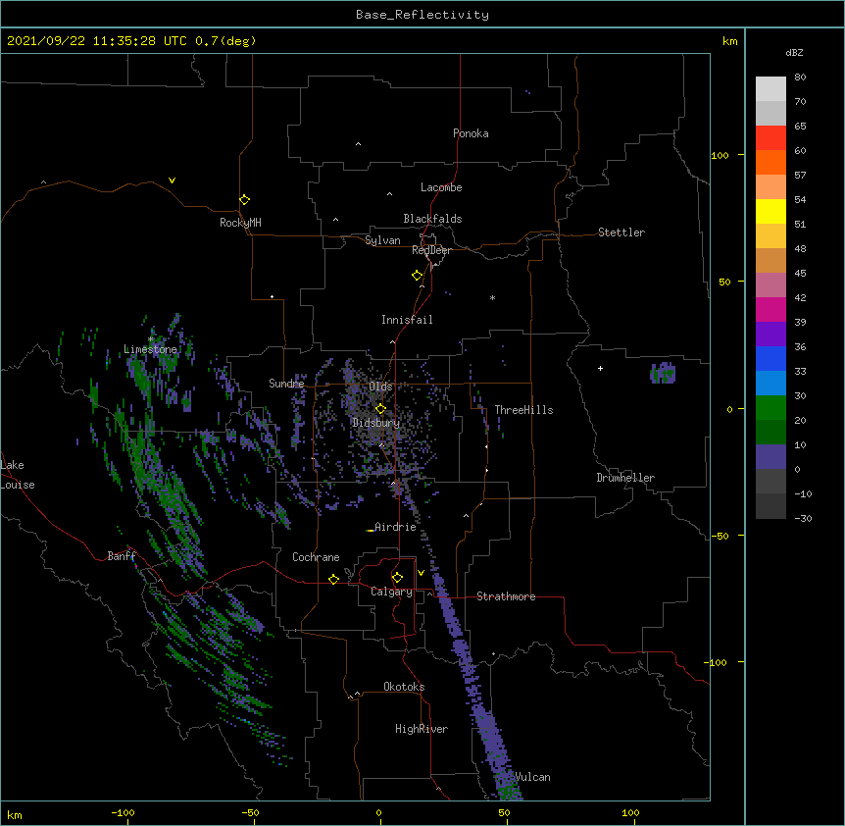Screen dimensions: 845x826
Task: Click the -50 tick label on right axis
Action: tap(720, 536)
